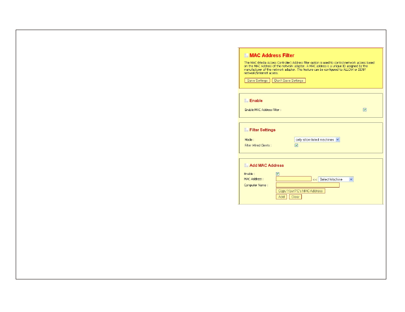This screenshot has width=405, height=312.
Task: Click the Save Settings button
Action: (257, 80)
